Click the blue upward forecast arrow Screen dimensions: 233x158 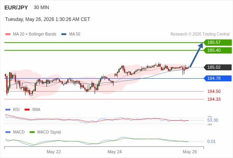196,55
